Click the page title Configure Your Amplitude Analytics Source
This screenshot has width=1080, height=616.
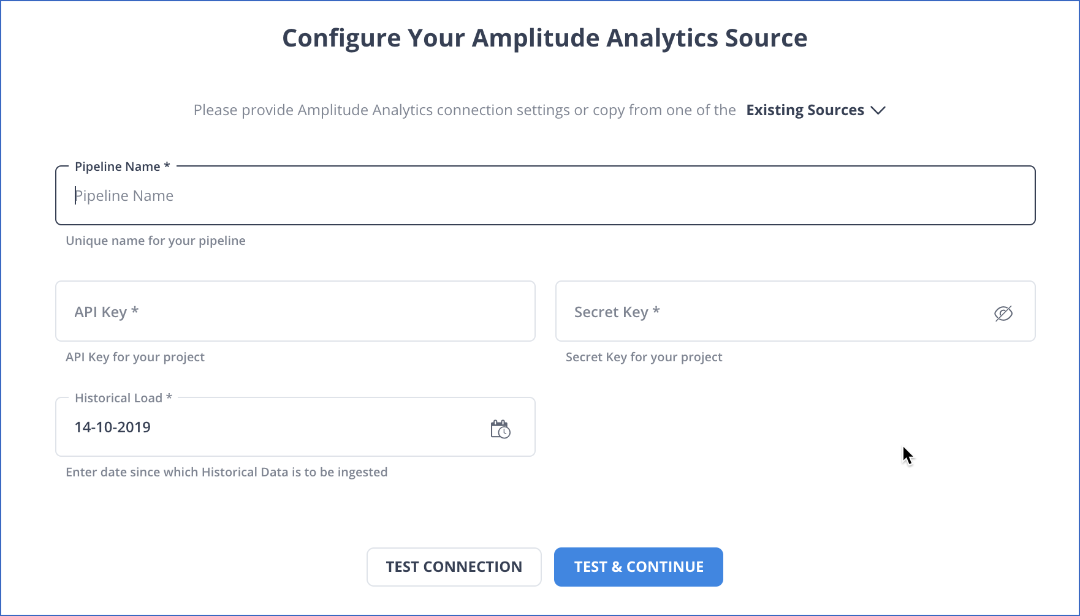click(544, 37)
